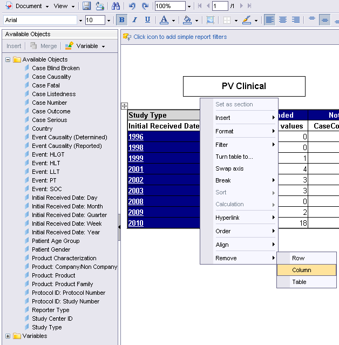Screen dimensions: 339x345
Task: Open the zoom percentage dropdown arrow
Action: [189, 6]
